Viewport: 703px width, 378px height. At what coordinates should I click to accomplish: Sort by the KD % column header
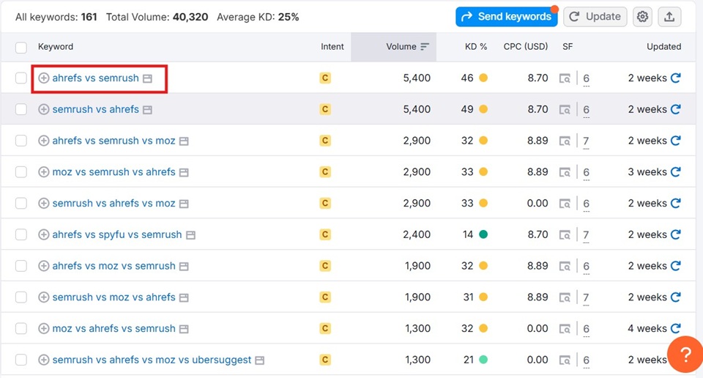click(x=476, y=47)
